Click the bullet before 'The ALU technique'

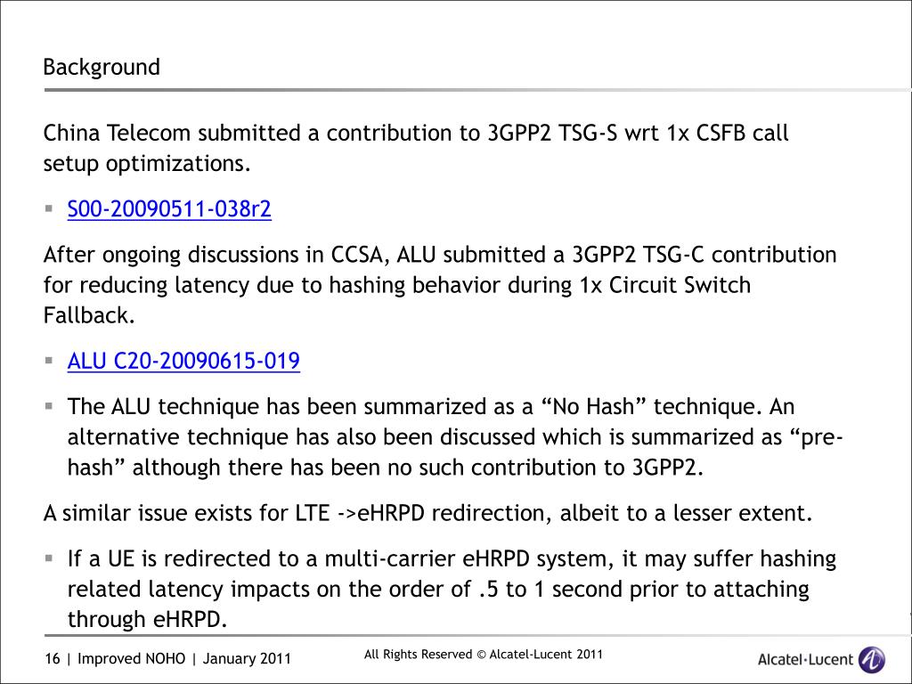click(49, 406)
